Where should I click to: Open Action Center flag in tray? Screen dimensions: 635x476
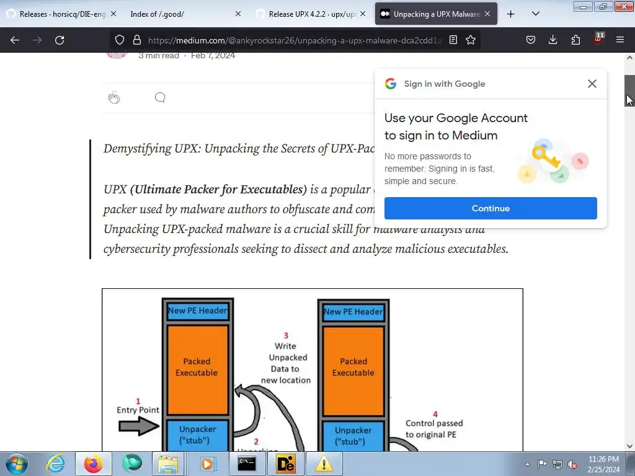click(x=542, y=464)
